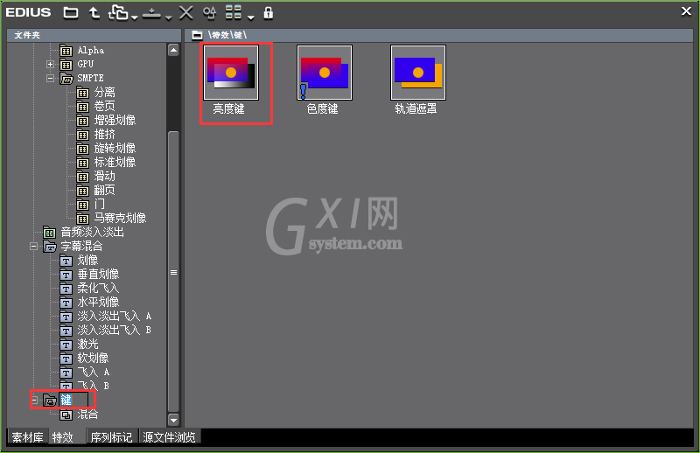Viewport: 700px width, 453px height.
Task: Click the new folder icon in toolbar
Action: (71, 12)
